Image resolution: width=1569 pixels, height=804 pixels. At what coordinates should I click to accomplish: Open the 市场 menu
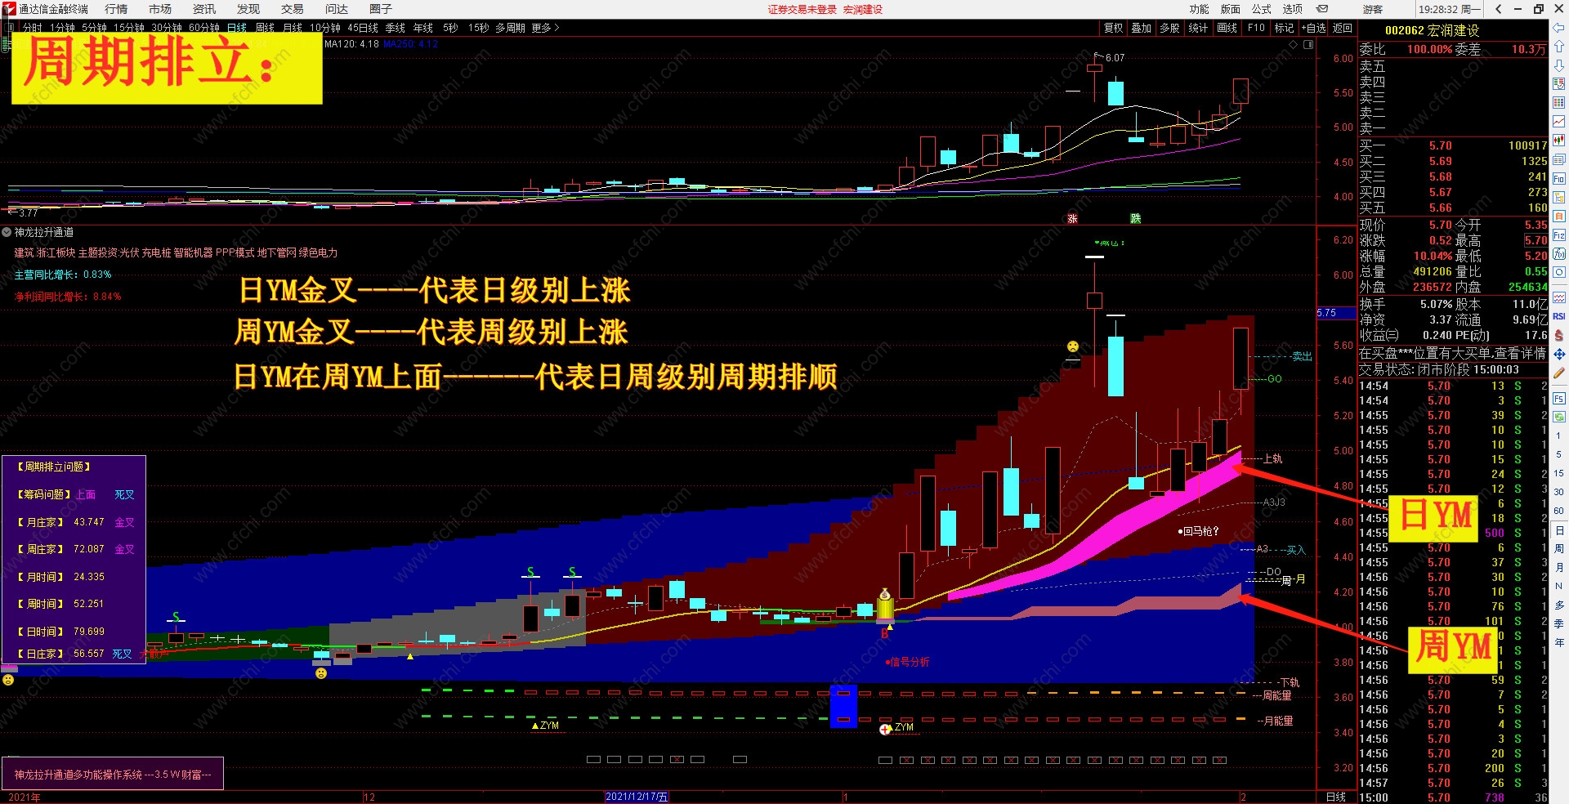click(160, 9)
